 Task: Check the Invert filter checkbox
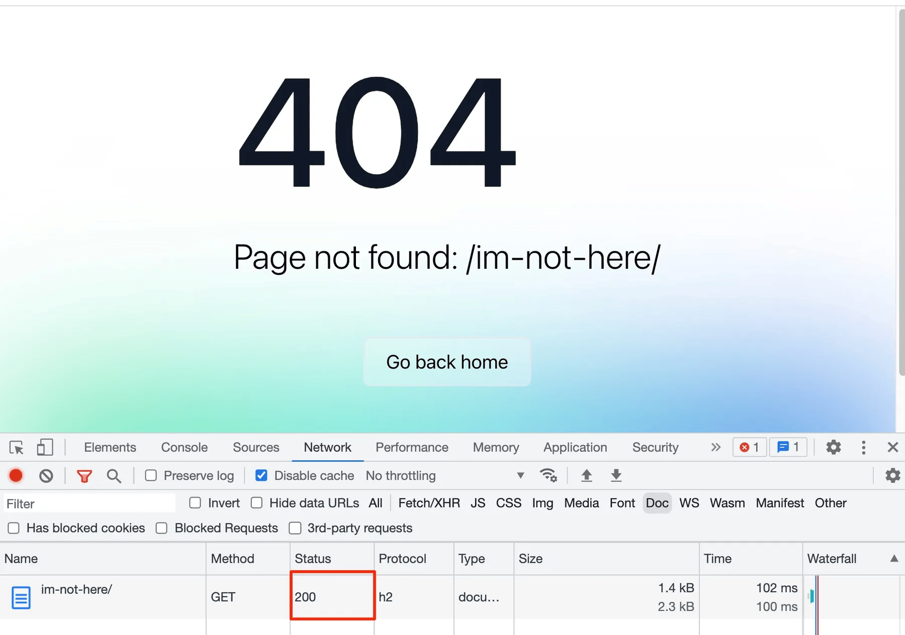(x=195, y=503)
